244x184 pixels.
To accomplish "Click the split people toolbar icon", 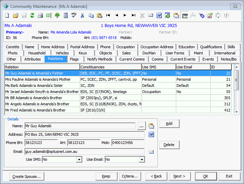I will tap(227, 15).
